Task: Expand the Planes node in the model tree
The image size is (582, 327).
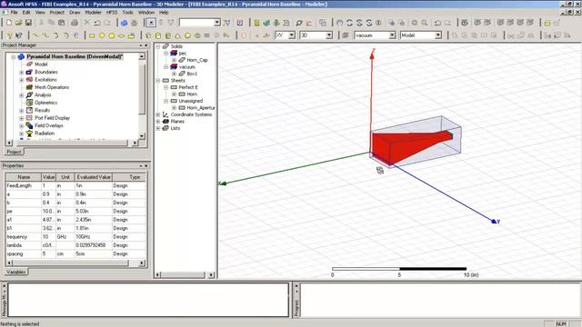Action: pos(158,122)
